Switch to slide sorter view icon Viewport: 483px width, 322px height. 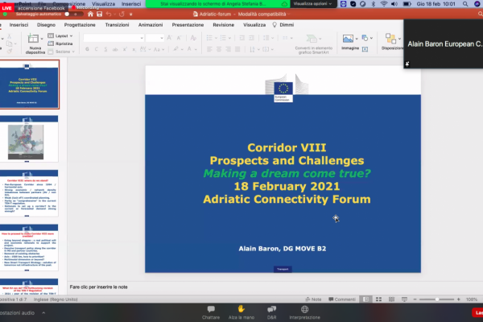378,299
